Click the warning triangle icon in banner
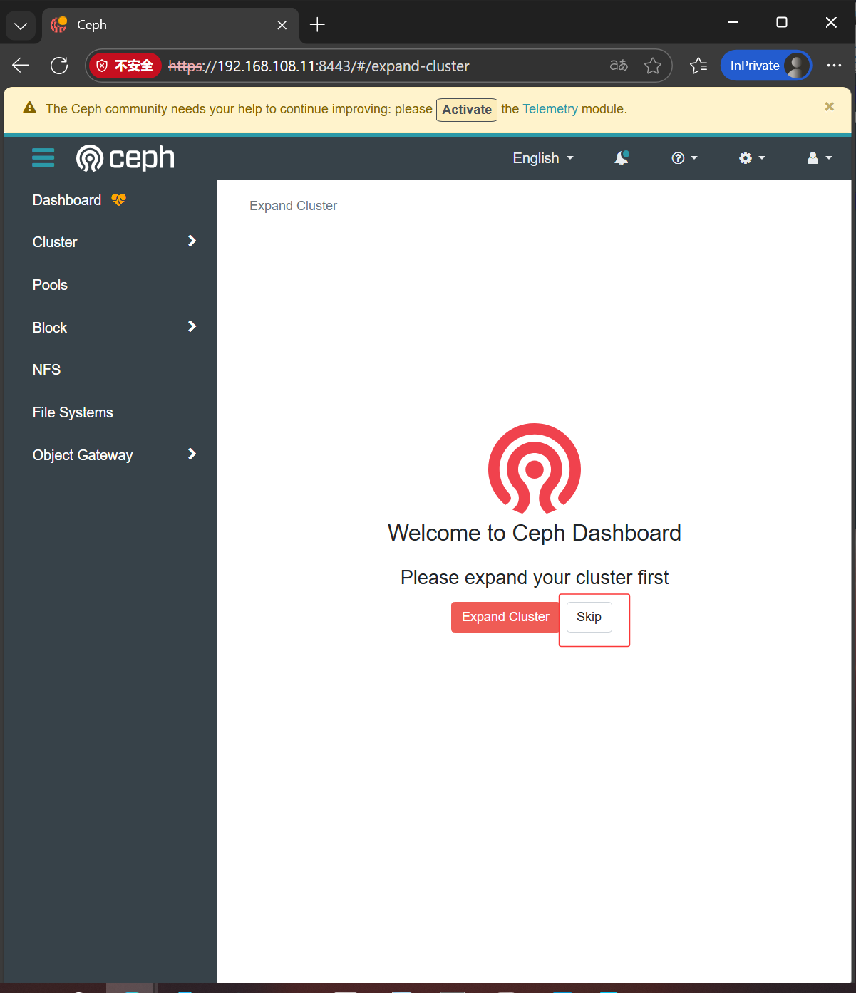This screenshot has height=993, width=856. point(29,108)
